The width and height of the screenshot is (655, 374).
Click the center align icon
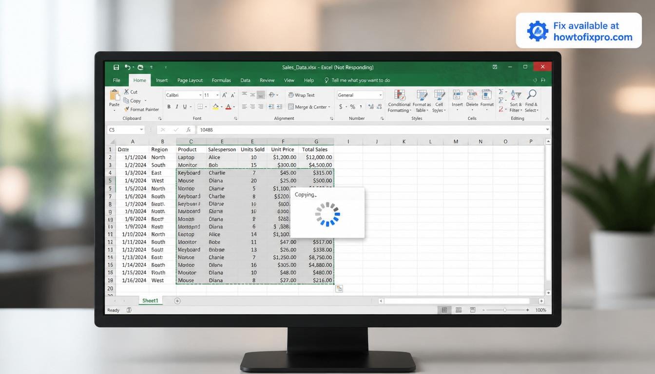click(252, 107)
